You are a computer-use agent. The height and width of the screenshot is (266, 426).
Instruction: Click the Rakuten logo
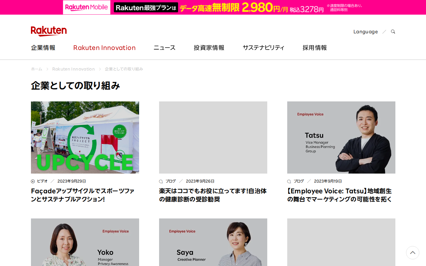49,31
